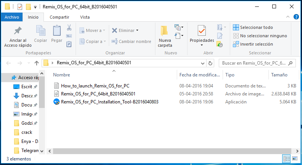
Task: Click the sidebar scroll down arrow
Action: (42, 151)
